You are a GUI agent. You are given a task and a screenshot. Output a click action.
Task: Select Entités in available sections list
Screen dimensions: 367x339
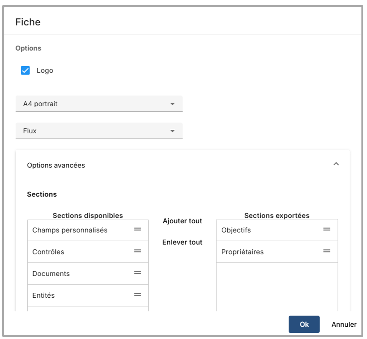(44, 295)
